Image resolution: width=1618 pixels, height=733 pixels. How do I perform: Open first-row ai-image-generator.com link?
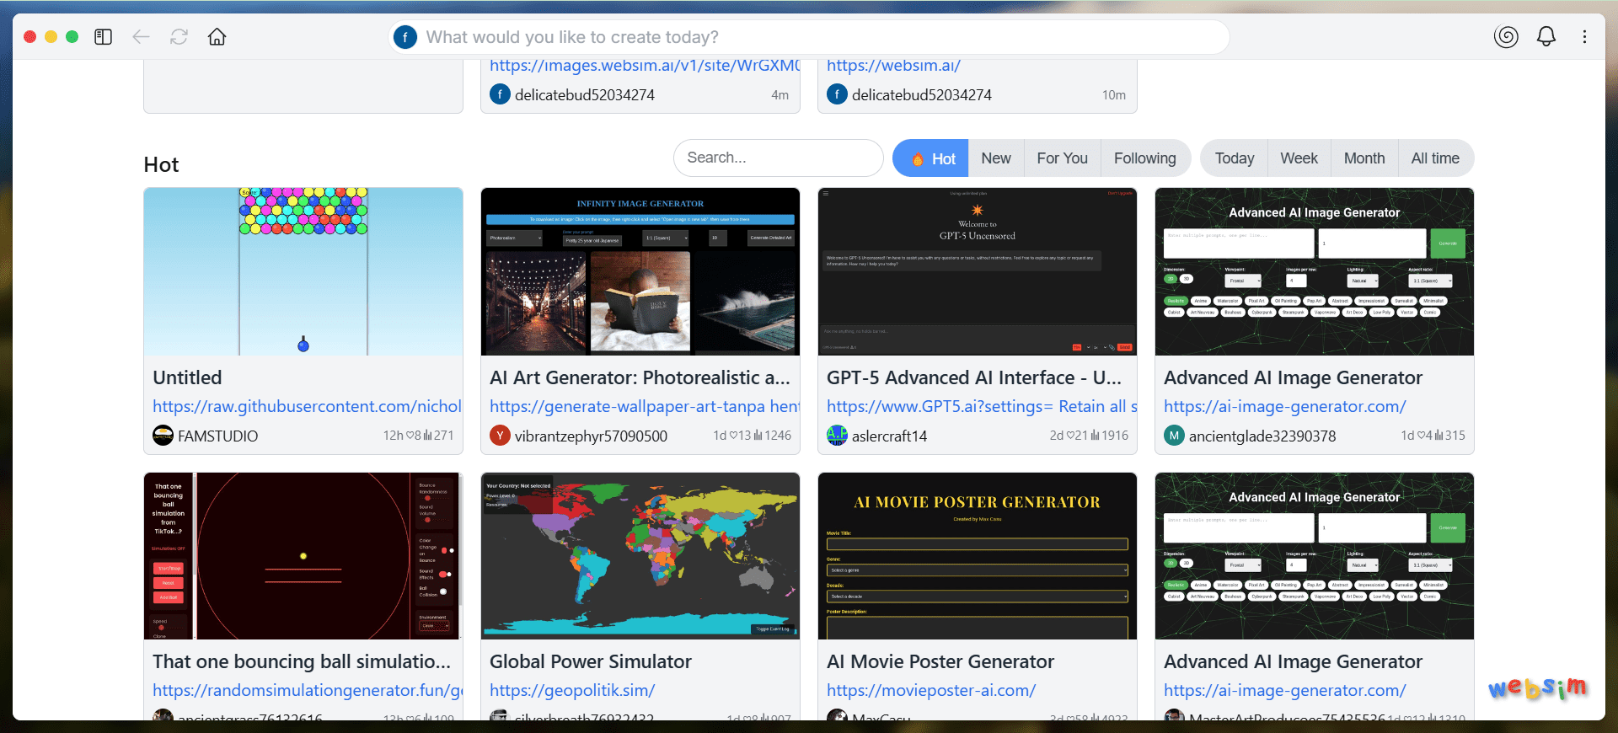1284,406
